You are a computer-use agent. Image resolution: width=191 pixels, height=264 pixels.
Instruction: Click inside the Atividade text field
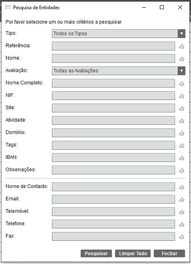point(113,120)
